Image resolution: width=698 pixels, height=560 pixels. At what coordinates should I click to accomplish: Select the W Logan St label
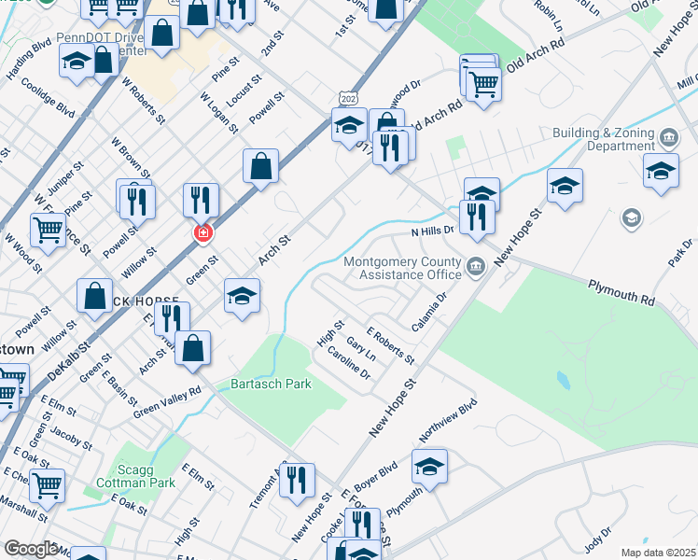219,113
